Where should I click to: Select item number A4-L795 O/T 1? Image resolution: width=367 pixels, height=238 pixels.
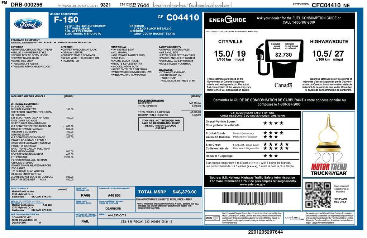point(117,215)
